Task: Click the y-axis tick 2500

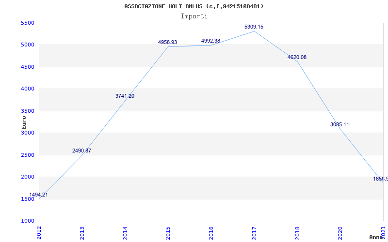Action: point(28,155)
